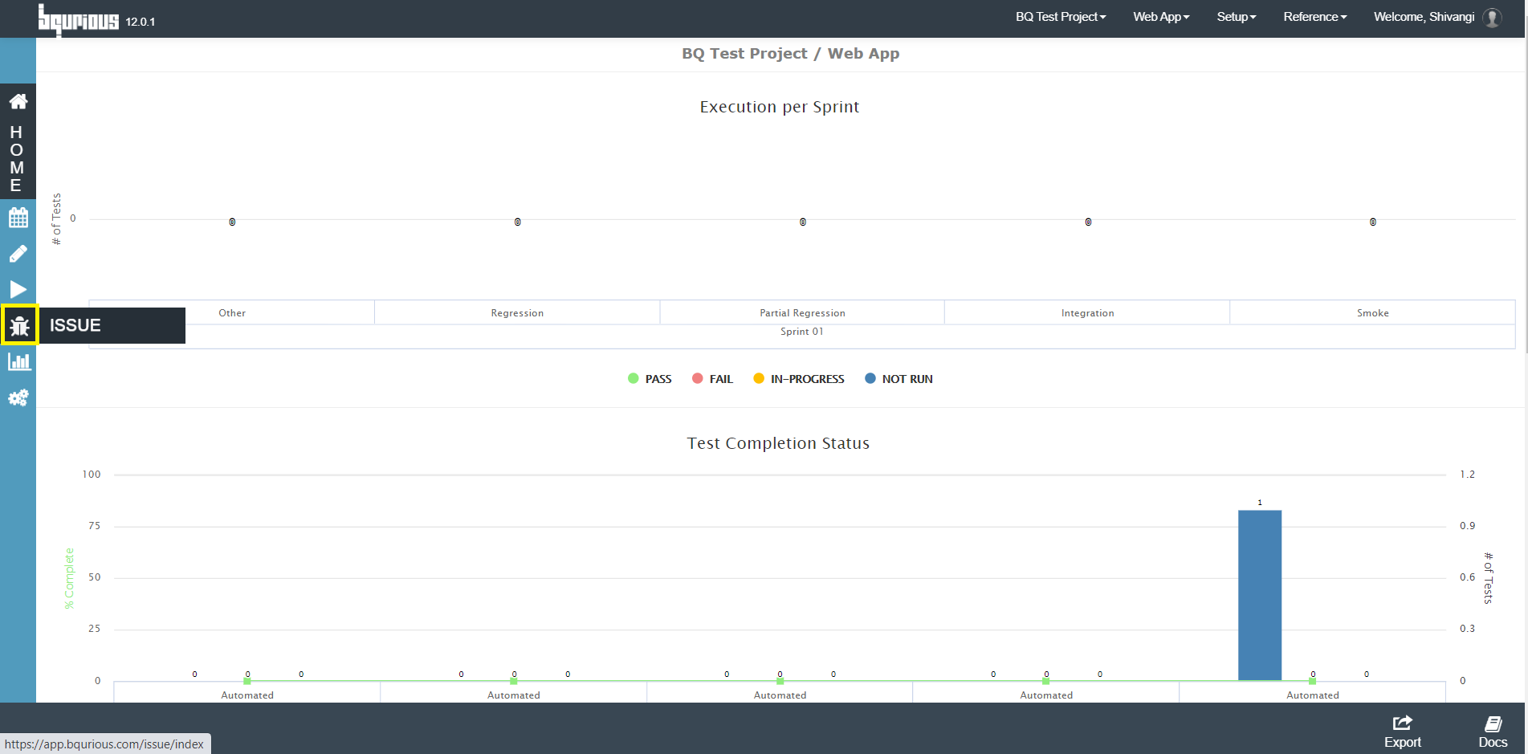Open the bug Issue icon in sidebar
1528x754 pixels.
[x=19, y=325]
